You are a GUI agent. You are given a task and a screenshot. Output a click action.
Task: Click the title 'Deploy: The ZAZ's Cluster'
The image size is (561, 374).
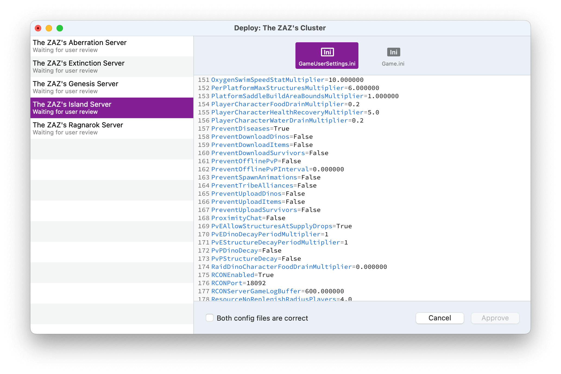[280, 28]
